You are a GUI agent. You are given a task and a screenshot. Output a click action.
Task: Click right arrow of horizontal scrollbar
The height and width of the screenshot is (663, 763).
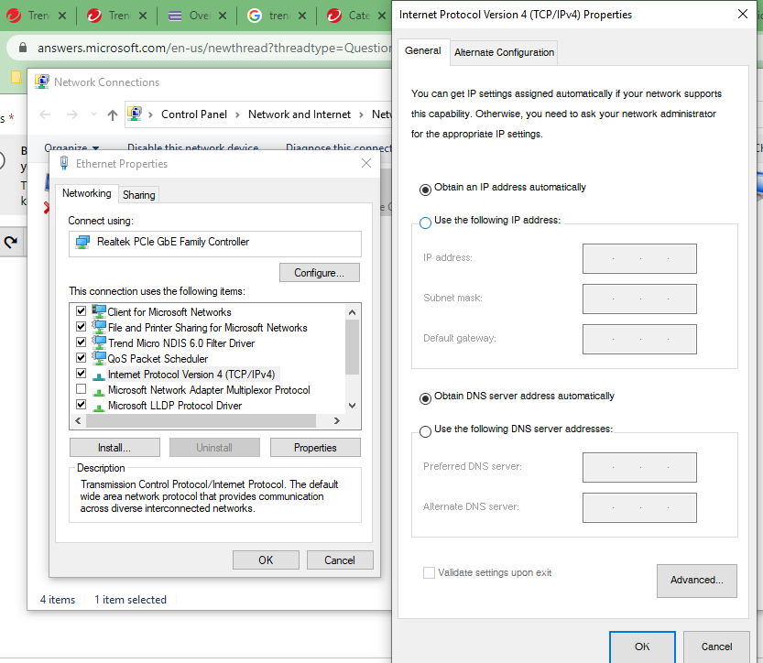click(x=337, y=420)
